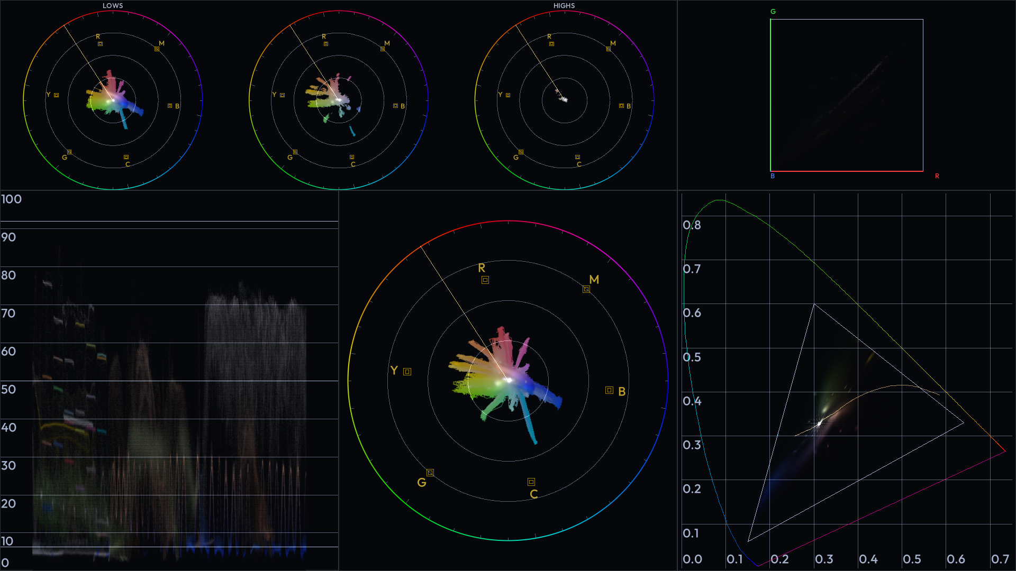Viewport: 1016px width, 571px height.
Task: Click the 0.8 y-axis label on CIE chart
Action: (692, 225)
